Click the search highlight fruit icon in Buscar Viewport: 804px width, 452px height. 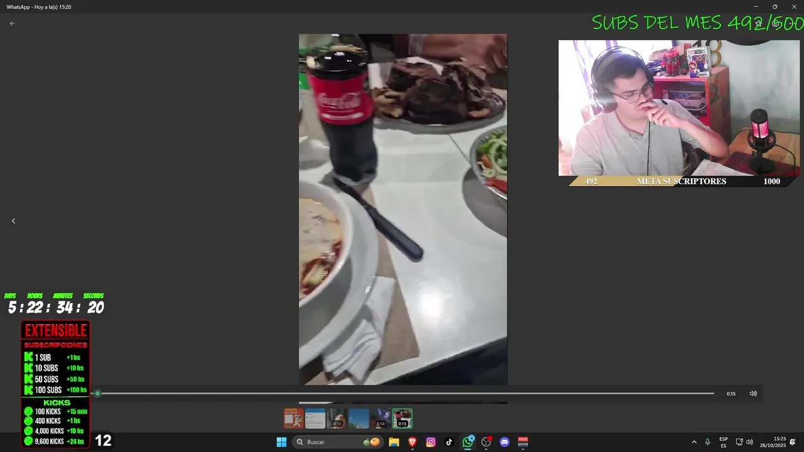(x=371, y=442)
